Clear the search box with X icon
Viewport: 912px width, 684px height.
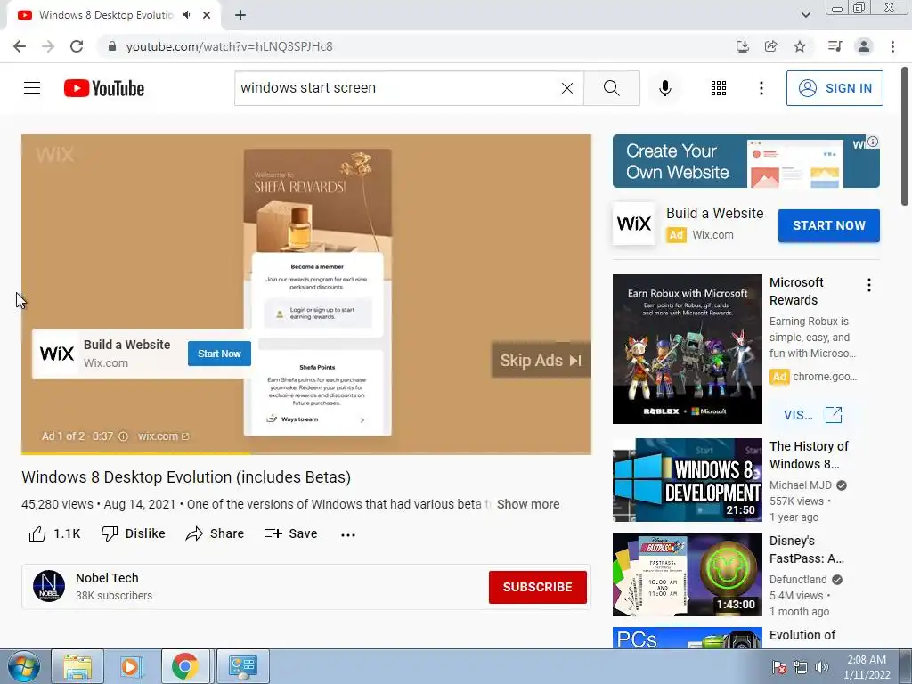(x=567, y=88)
